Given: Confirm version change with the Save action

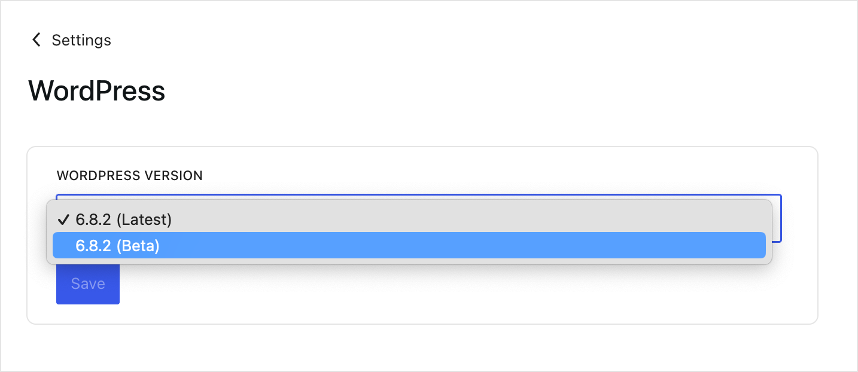Looking at the screenshot, I should [87, 283].
